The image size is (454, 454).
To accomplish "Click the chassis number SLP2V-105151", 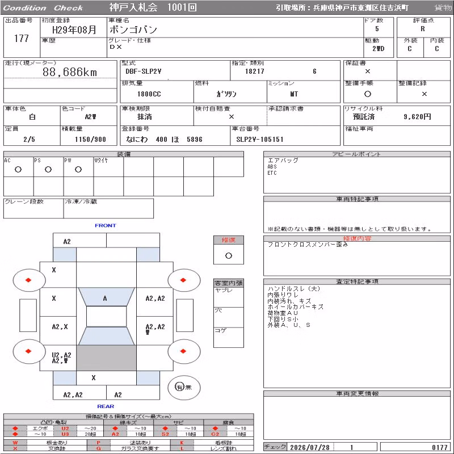I will click(x=260, y=139).
